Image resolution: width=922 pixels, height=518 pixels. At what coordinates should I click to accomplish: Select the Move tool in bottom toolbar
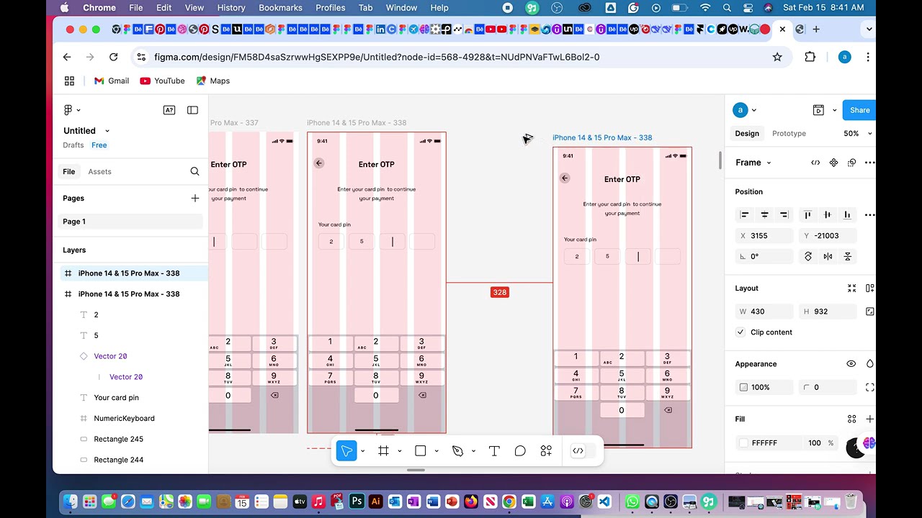[x=346, y=451]
